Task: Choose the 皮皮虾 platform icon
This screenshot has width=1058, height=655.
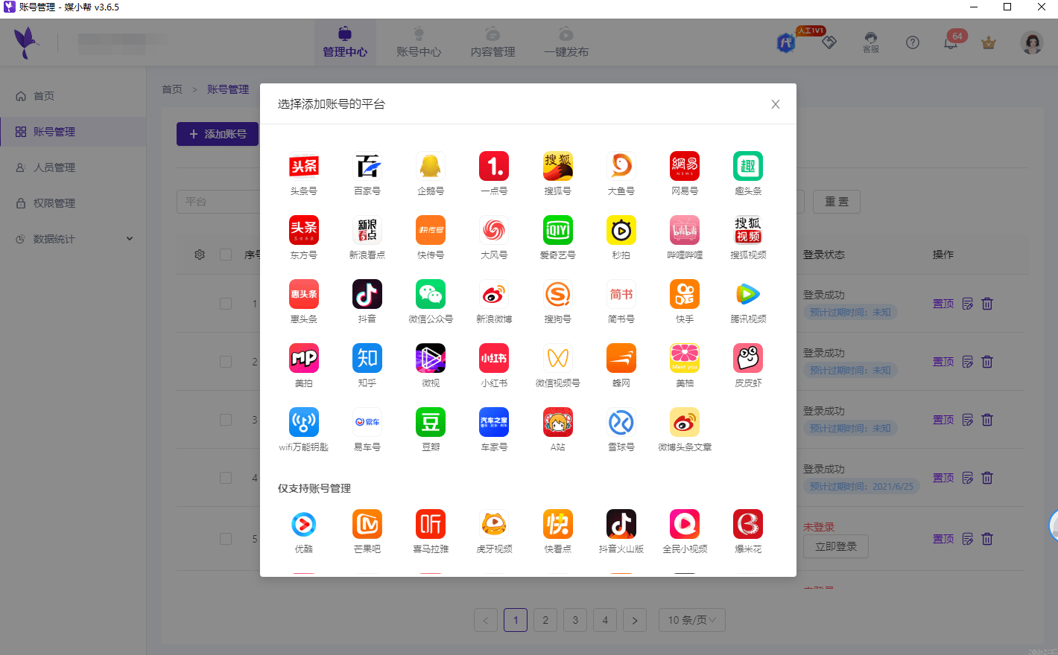Action: point(748,358)
